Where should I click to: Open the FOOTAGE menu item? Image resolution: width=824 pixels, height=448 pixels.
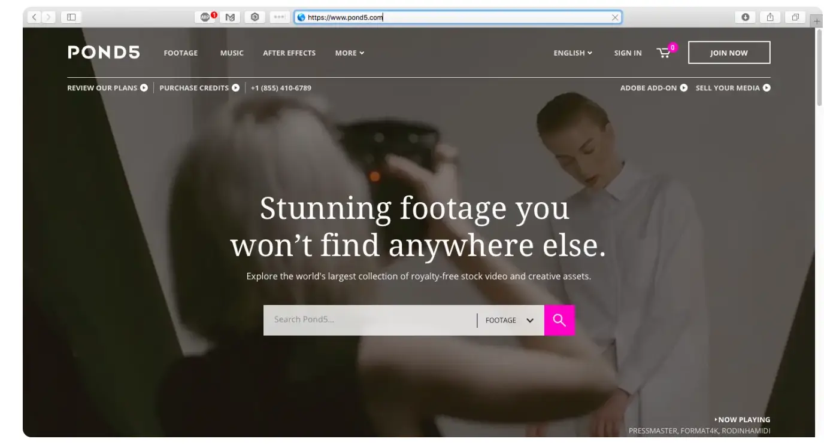click(x=180, y=53)
